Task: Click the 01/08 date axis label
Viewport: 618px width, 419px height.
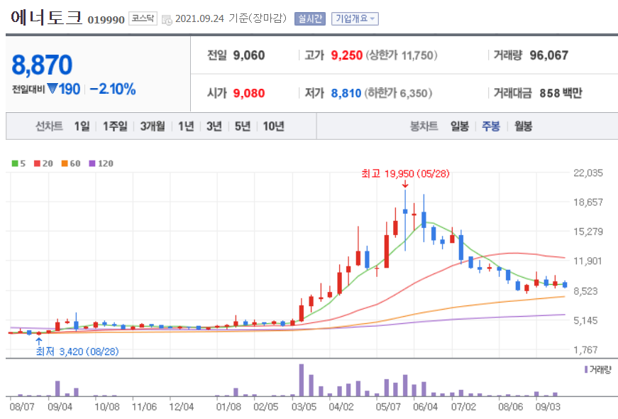Action: tap(228, 406)
